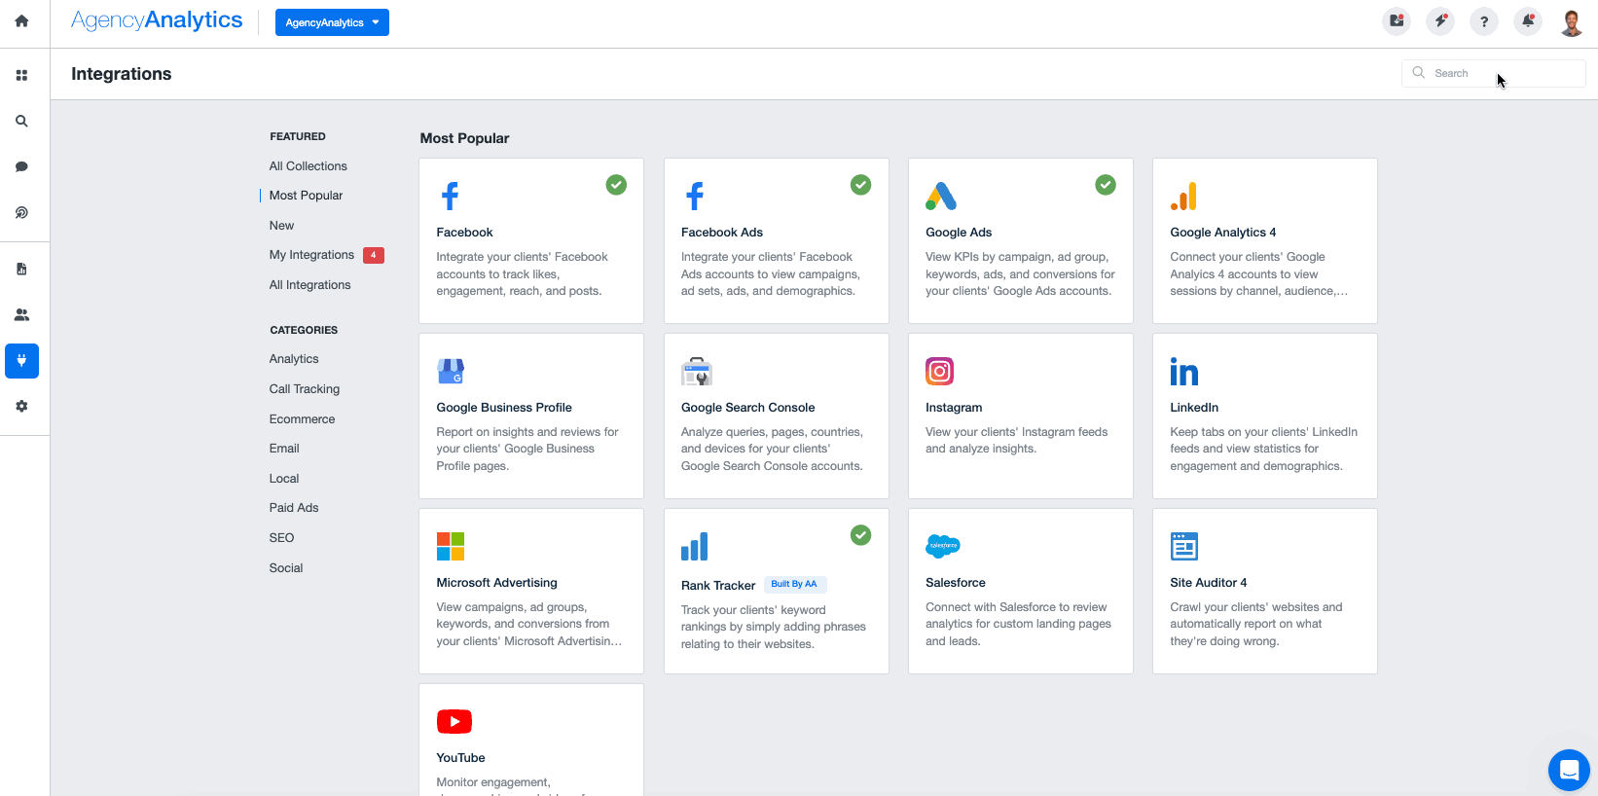Open the chat bubble icon in sidebar

[21, 166]
